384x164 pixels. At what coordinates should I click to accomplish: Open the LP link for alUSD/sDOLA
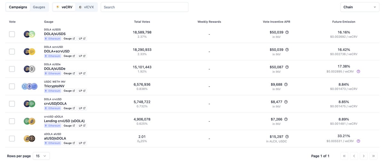tap(82, 143)
